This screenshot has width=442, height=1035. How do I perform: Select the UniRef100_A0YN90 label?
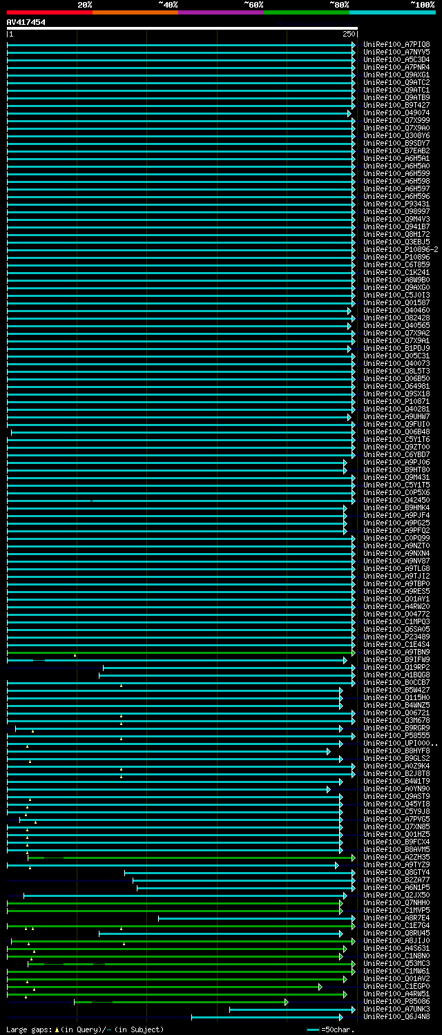pyautogui.click(x=396, y=789)
